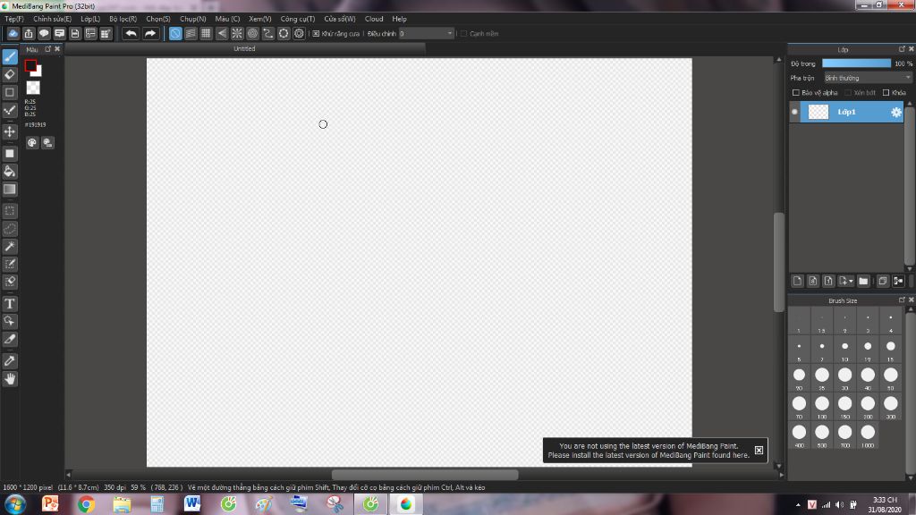The height and width of the screenshot is (515, 916).
Task: Enable the Bảo vệ alpha checkbox
Action: 795,93
